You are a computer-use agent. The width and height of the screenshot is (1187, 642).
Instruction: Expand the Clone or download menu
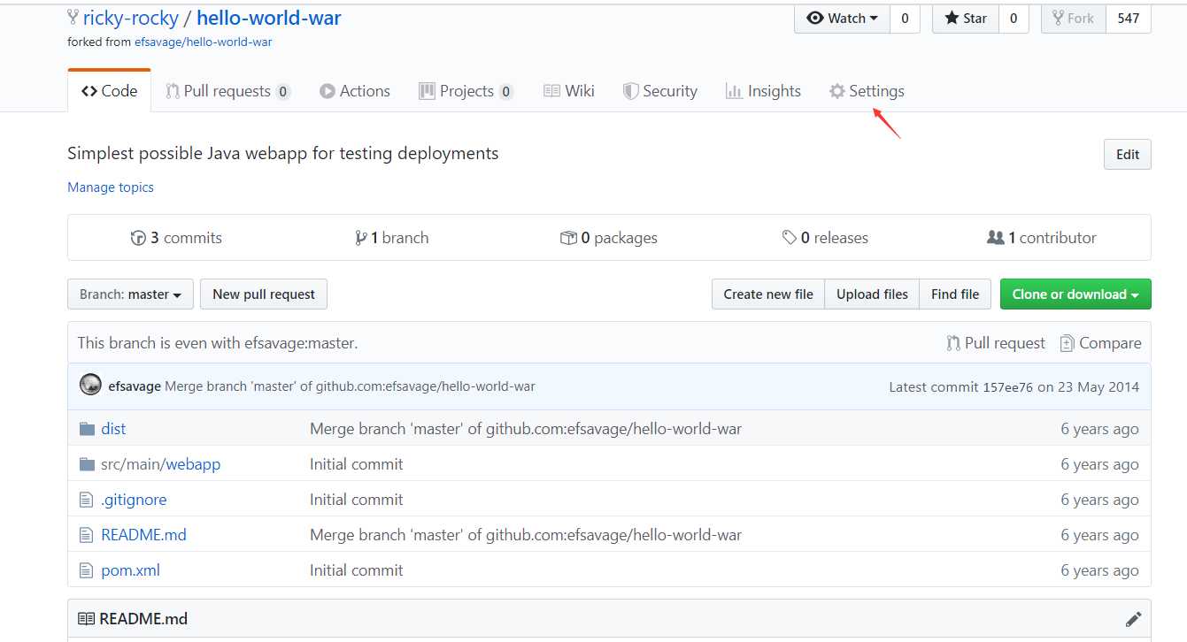pos(1075,294)
